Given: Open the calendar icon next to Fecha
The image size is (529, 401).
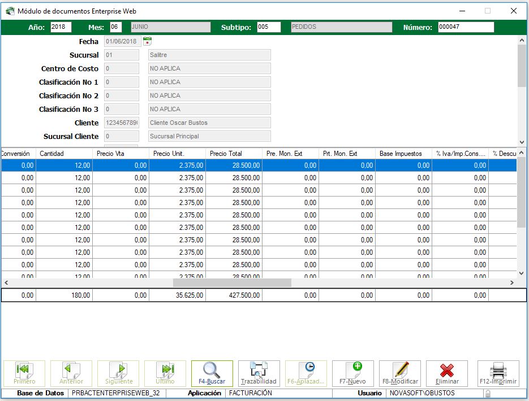Looking at the screenshot, I should (147, 41).
